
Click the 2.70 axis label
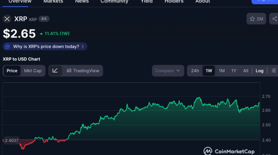tap(266, 96)
